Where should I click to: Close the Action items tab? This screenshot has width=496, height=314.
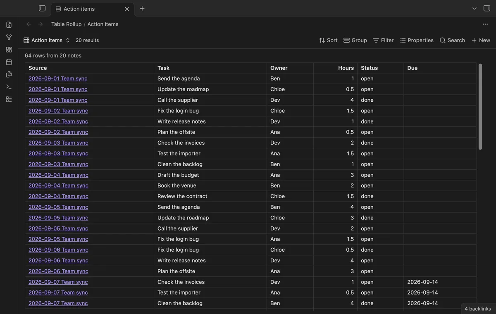pyautogui.click(x=127, y=9)
